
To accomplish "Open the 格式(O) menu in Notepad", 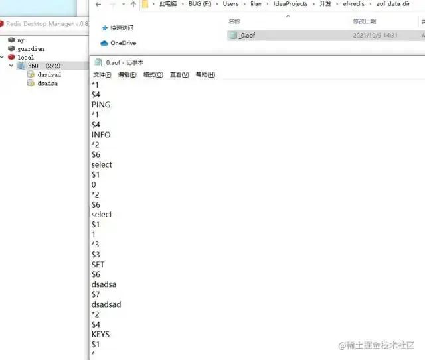I will click(x=153, y=74).
